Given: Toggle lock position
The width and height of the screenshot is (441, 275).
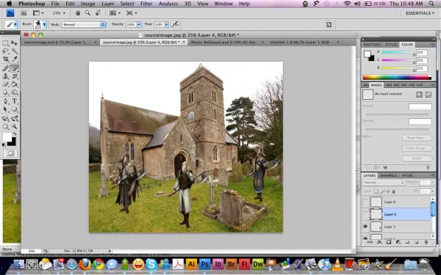Looking at the screenshot, I should pyautogui.click(x=388, y=191).
